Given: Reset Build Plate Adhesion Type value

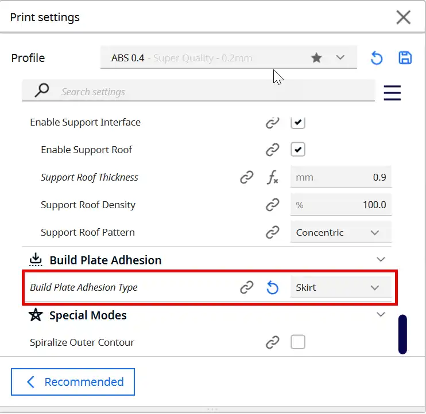Looking at the screenshot, I should click(x=273, y=288).
